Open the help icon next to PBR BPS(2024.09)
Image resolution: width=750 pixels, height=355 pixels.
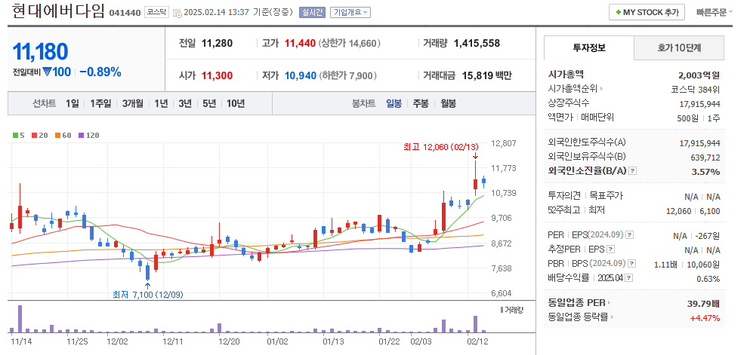pyautogui.click(x=632, y=263)
